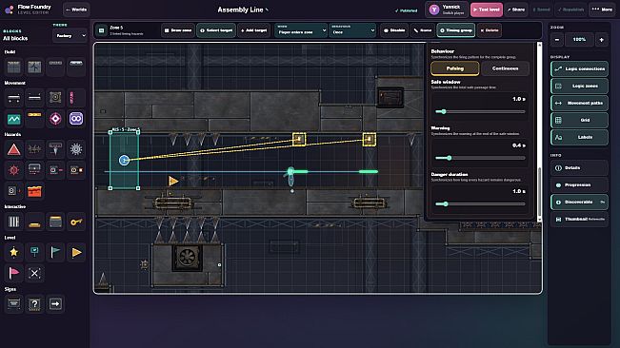Adjust the Warning slider
Viewport: 620px width, 348px height.
tap(480, 158)
